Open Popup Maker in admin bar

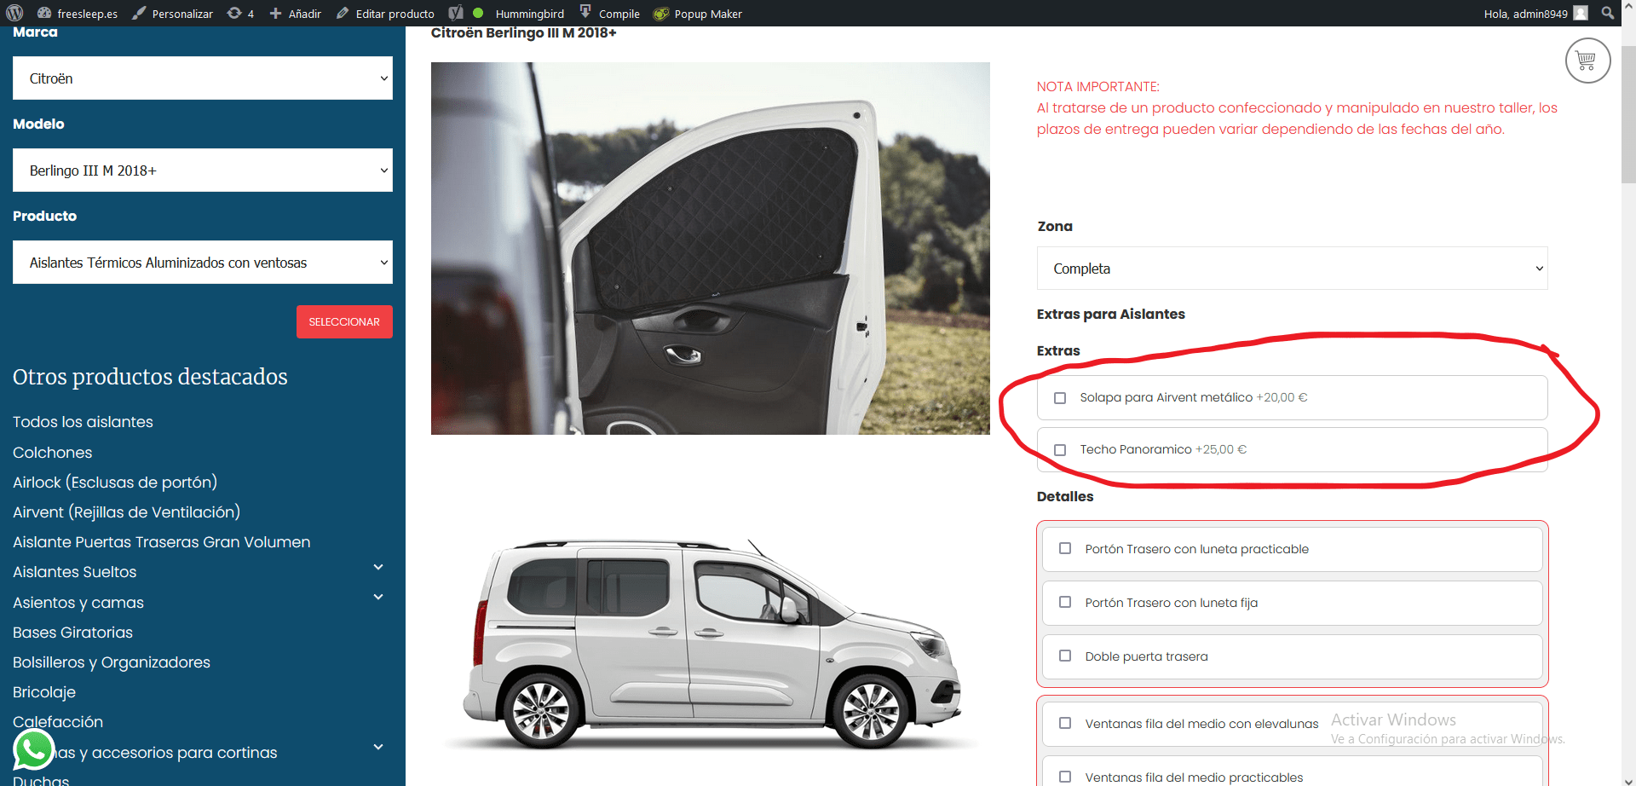click(708, 14)
